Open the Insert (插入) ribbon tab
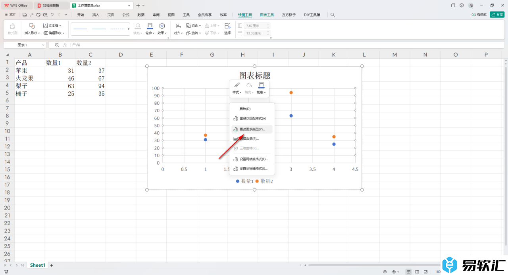This screenshot has width=508, height=275. point(96,15)
